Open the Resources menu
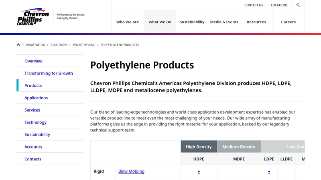Viewport: 321px width, 180px height. [x=256, y=22]
